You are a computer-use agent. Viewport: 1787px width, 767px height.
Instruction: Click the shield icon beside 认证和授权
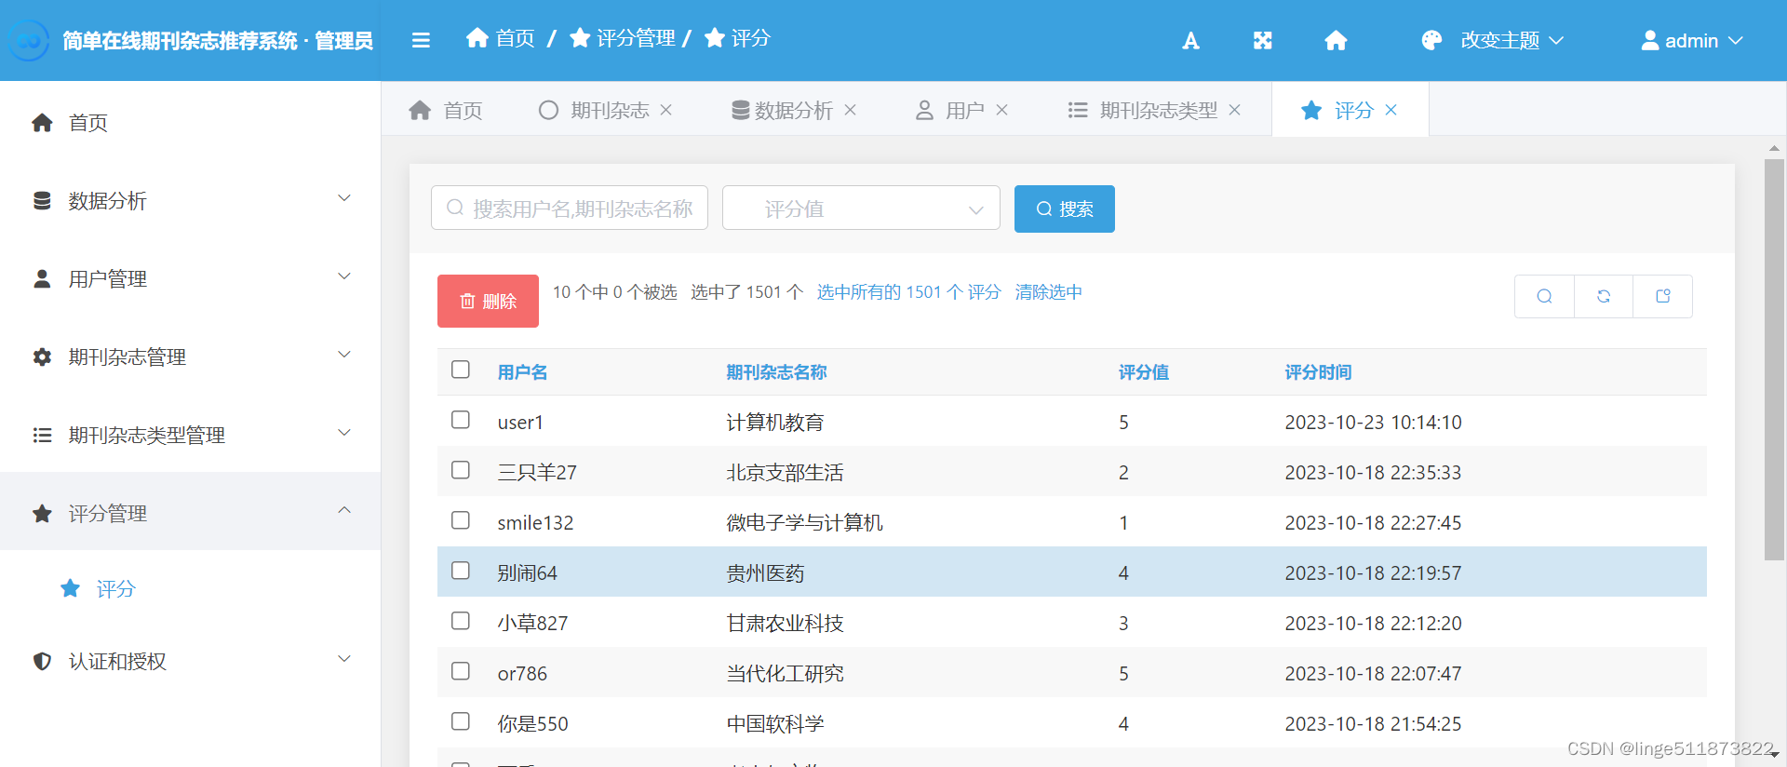[42, 662]
